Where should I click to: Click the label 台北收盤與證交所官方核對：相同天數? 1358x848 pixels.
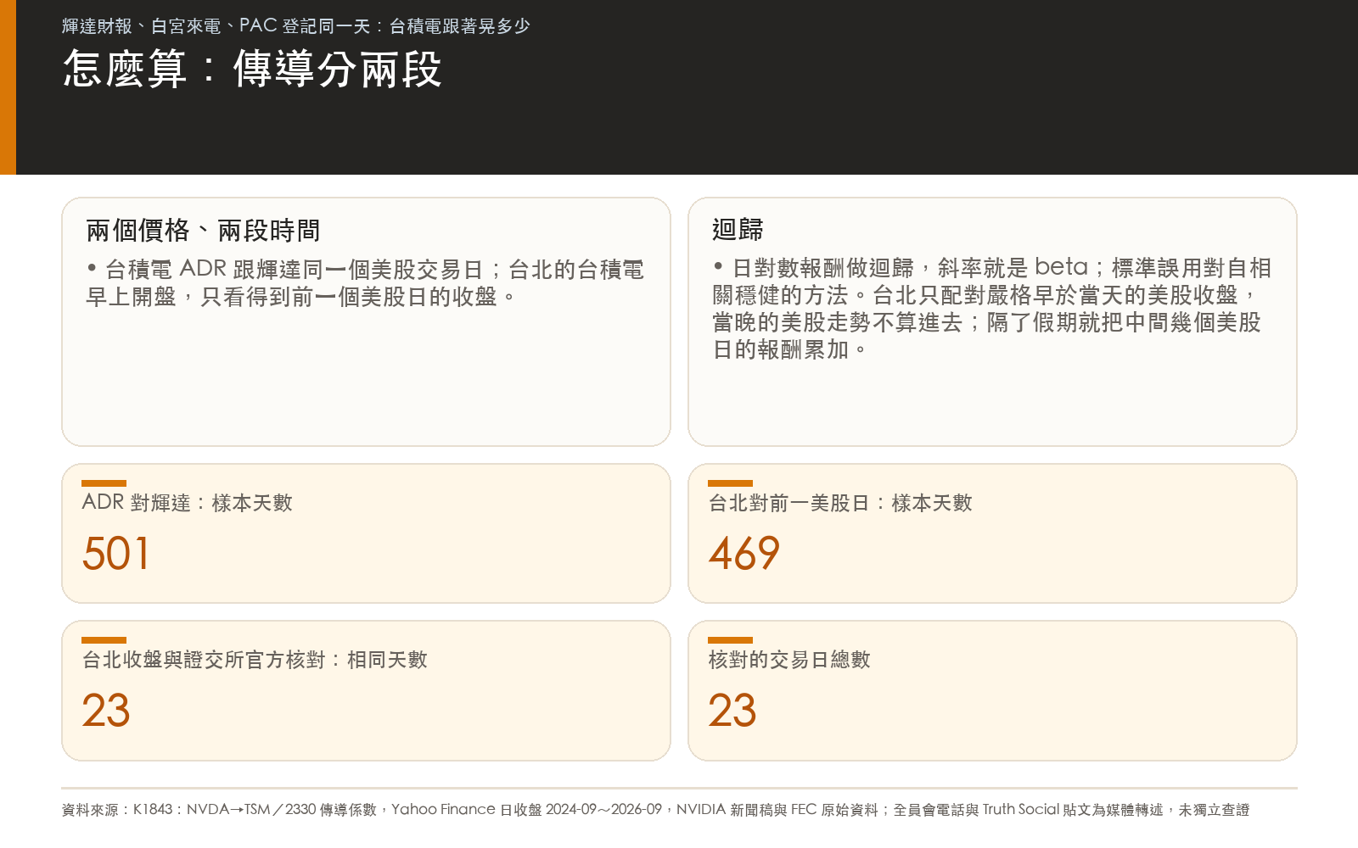click(255, 660)
